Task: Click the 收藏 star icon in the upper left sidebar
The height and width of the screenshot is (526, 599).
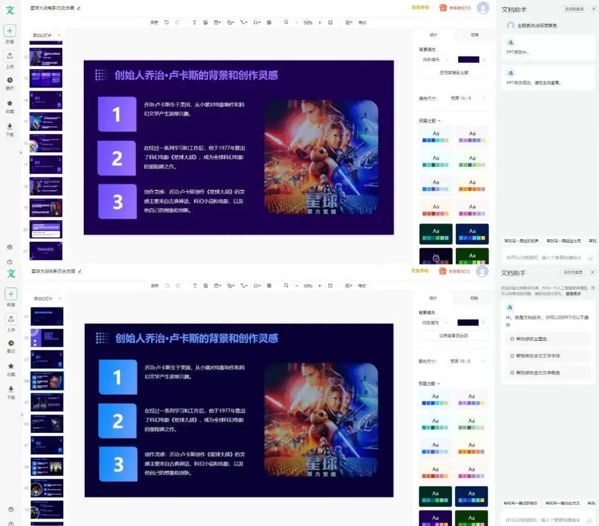Action: pyautogui.click(x=10, y=103)
